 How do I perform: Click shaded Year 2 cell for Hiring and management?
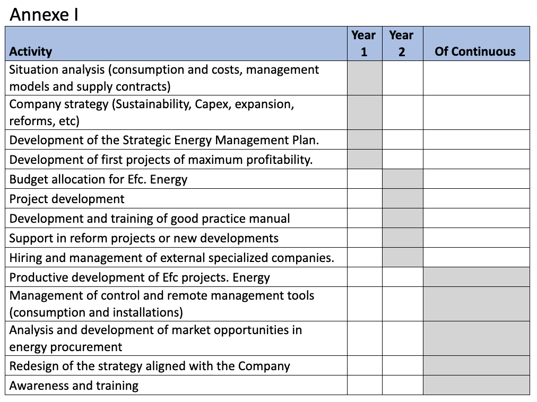pyautogui.click(x=402, y=258)
